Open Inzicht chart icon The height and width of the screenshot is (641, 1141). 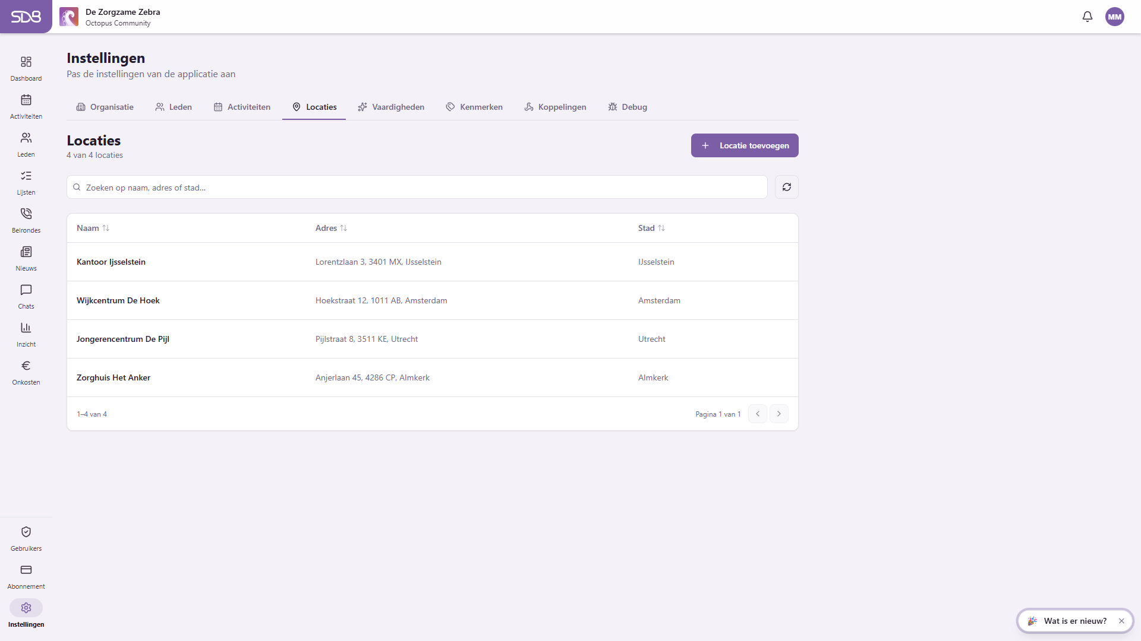click(x=26, y=328)
